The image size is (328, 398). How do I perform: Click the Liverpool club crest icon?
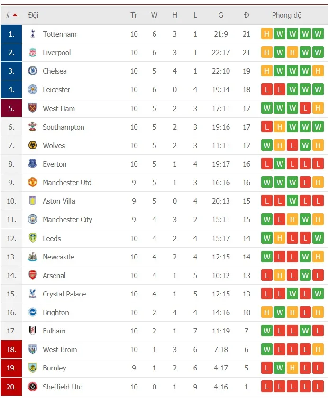pyautogui.click(x=33, y=53)
